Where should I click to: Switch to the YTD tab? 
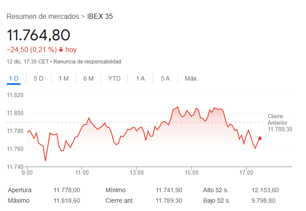[x=114, y=78]
